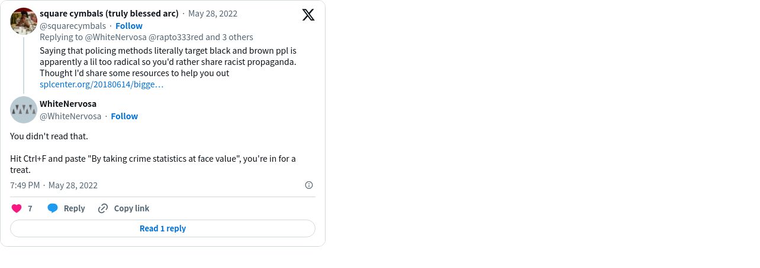Click the Reply text label

point(75,208)
